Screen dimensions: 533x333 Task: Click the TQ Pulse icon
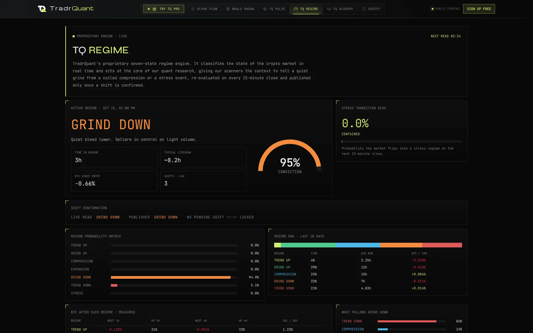point(265,9)
